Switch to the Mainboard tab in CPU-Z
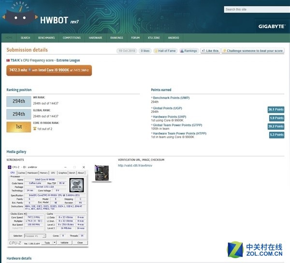Screen dimensions: 290x263 click(x=32, y=173)
